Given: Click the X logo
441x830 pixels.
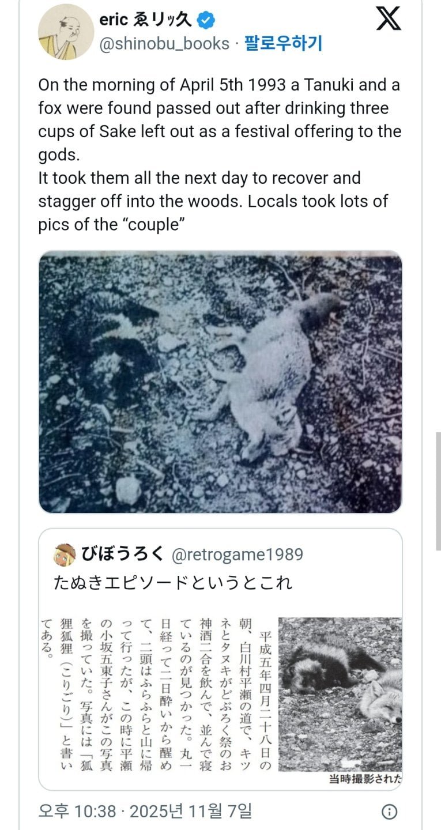Looking at the screenshot, I should click(x=388, y=20).
